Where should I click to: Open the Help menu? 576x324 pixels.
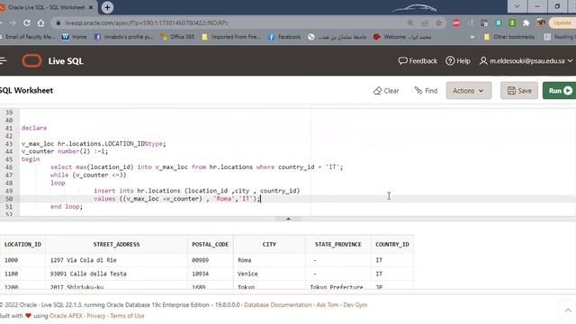[458, 60]
